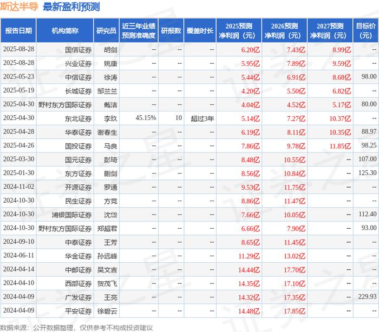Click researcher name 胡剑
The height and width of the screenshot is (332, 379).
coord(110,50)
